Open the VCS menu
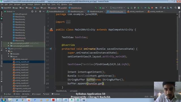This screenshot has height=102, width=181. point(58,5)
